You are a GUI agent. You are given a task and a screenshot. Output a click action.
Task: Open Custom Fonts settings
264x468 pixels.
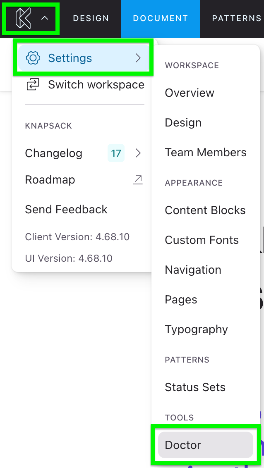click(x=202, y=240)
